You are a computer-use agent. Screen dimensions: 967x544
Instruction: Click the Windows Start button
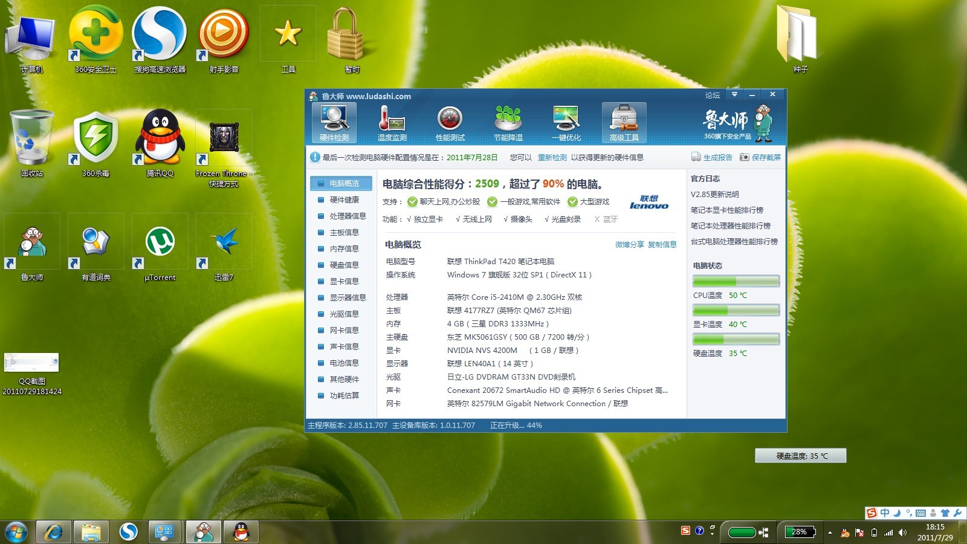pos(16,532)
